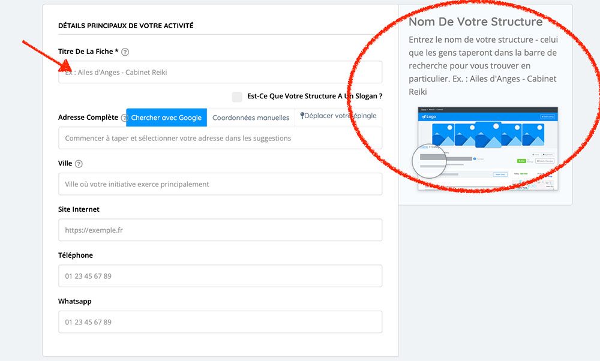Click the Nom De Votre Structure heading
This screenshot has width=600, height=361.
(475, 22)
